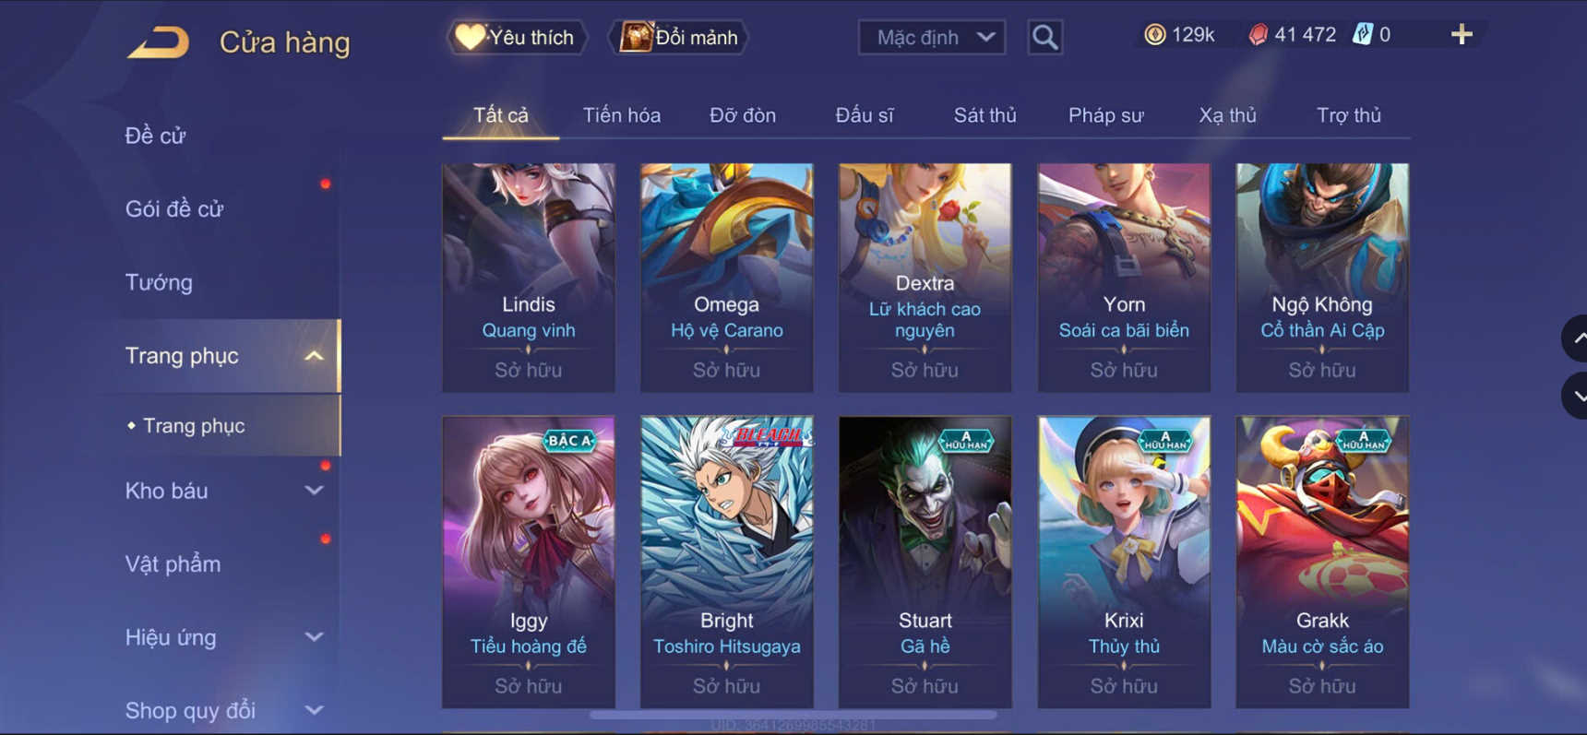Tap the blue voucher currency icon

pyautogui.click(x=1362, y=35)
